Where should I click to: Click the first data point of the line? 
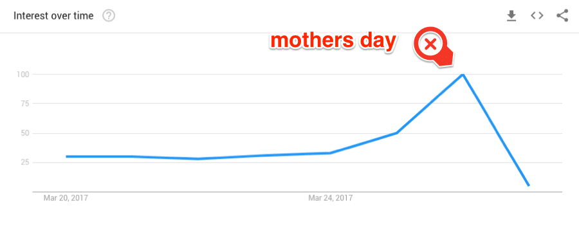point(67,156)
